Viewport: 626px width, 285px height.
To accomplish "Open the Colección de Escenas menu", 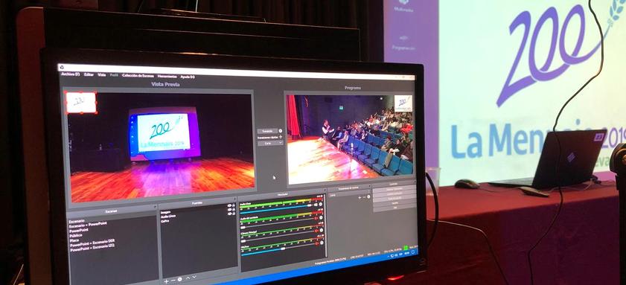I will click(x=138, y=75).
